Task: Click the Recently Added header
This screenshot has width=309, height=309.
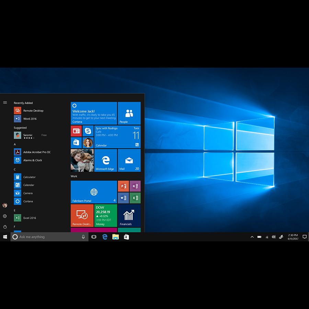Action: coord(23,103)
